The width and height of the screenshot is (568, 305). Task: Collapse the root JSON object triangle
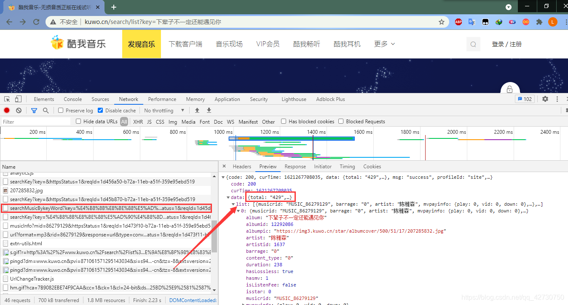223,177
